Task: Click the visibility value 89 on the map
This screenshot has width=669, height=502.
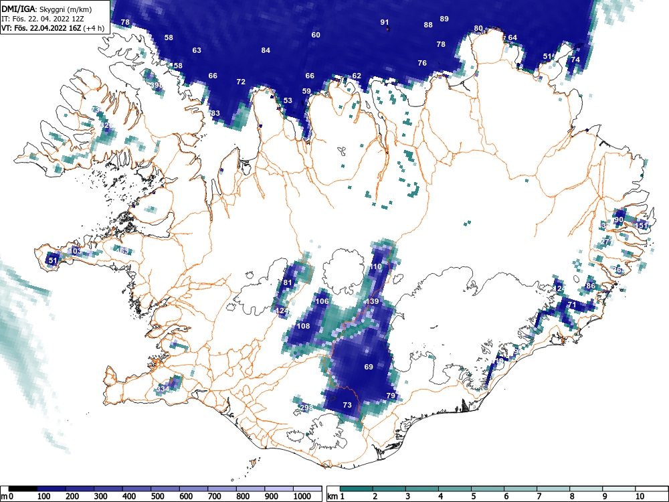Action: 444,19
